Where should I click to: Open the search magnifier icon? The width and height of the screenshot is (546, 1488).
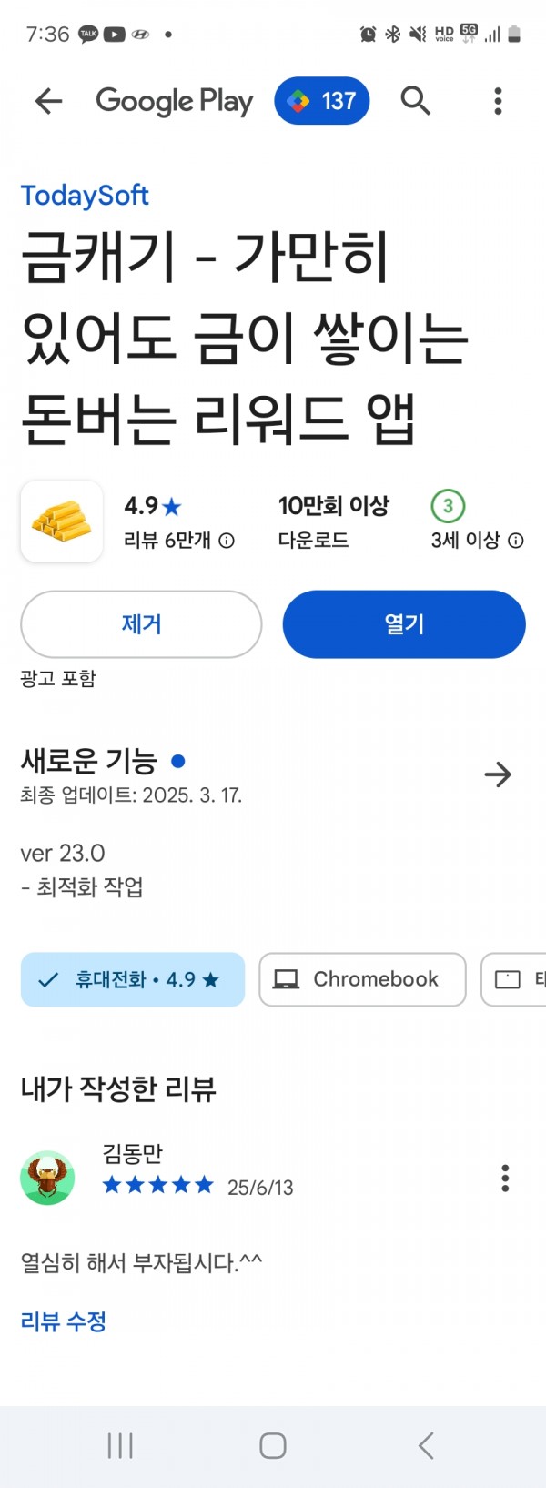point(416,101)
